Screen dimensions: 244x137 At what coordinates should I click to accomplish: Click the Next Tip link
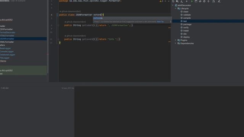pyautogui.click(x=160, y=22)
